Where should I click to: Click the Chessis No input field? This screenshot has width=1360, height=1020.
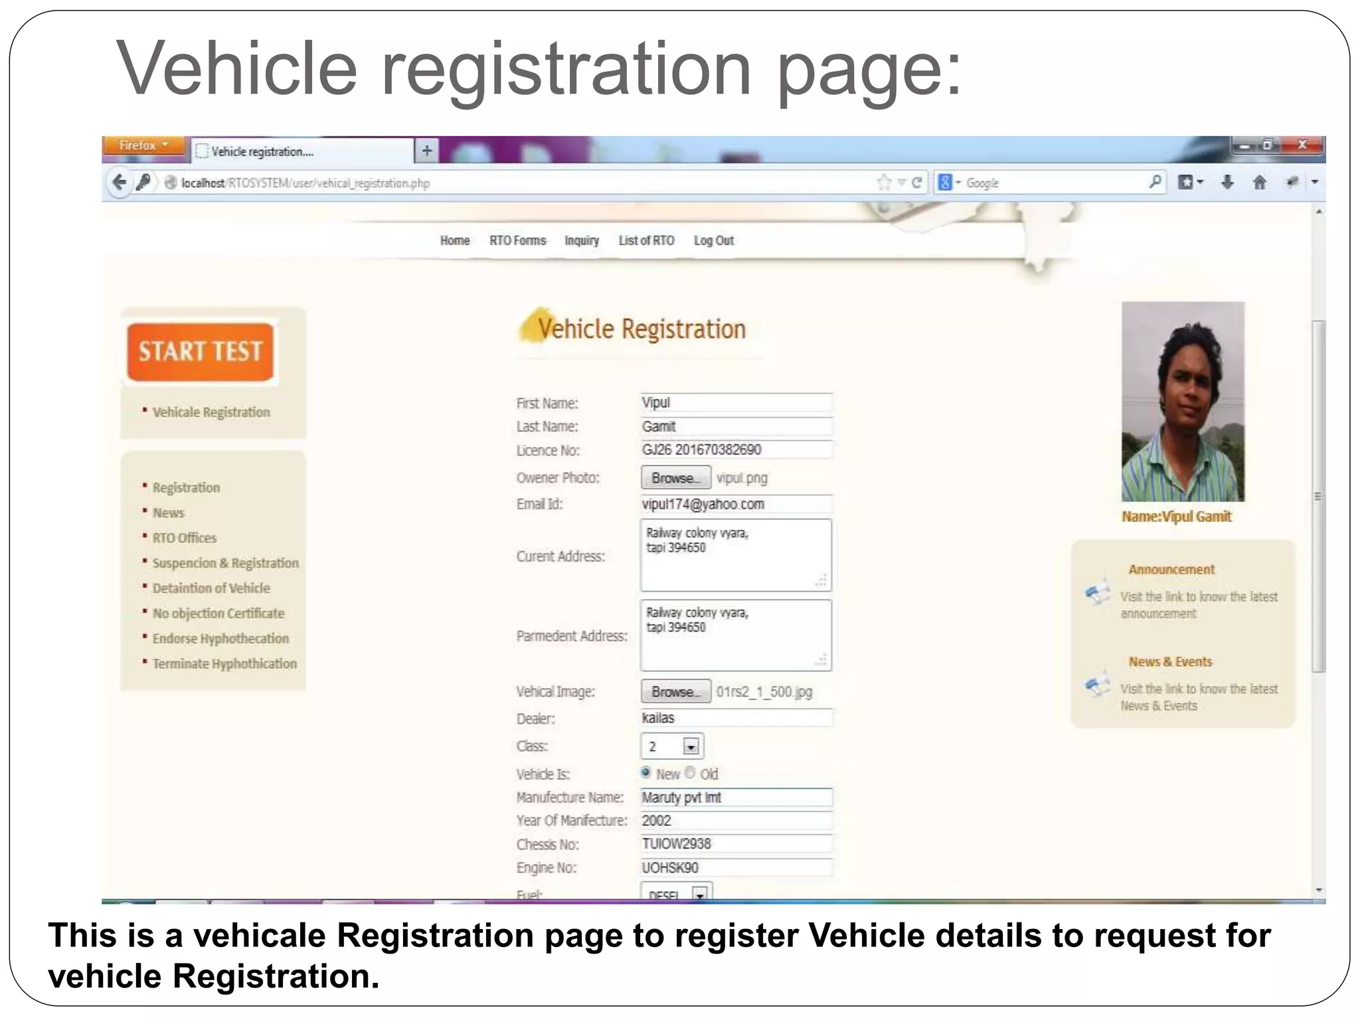736,844
